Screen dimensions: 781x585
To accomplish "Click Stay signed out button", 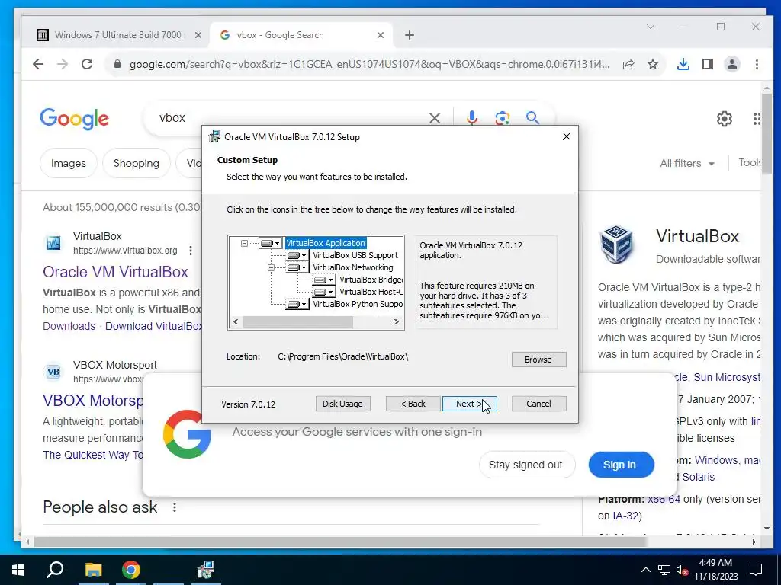I will [526, 465].
